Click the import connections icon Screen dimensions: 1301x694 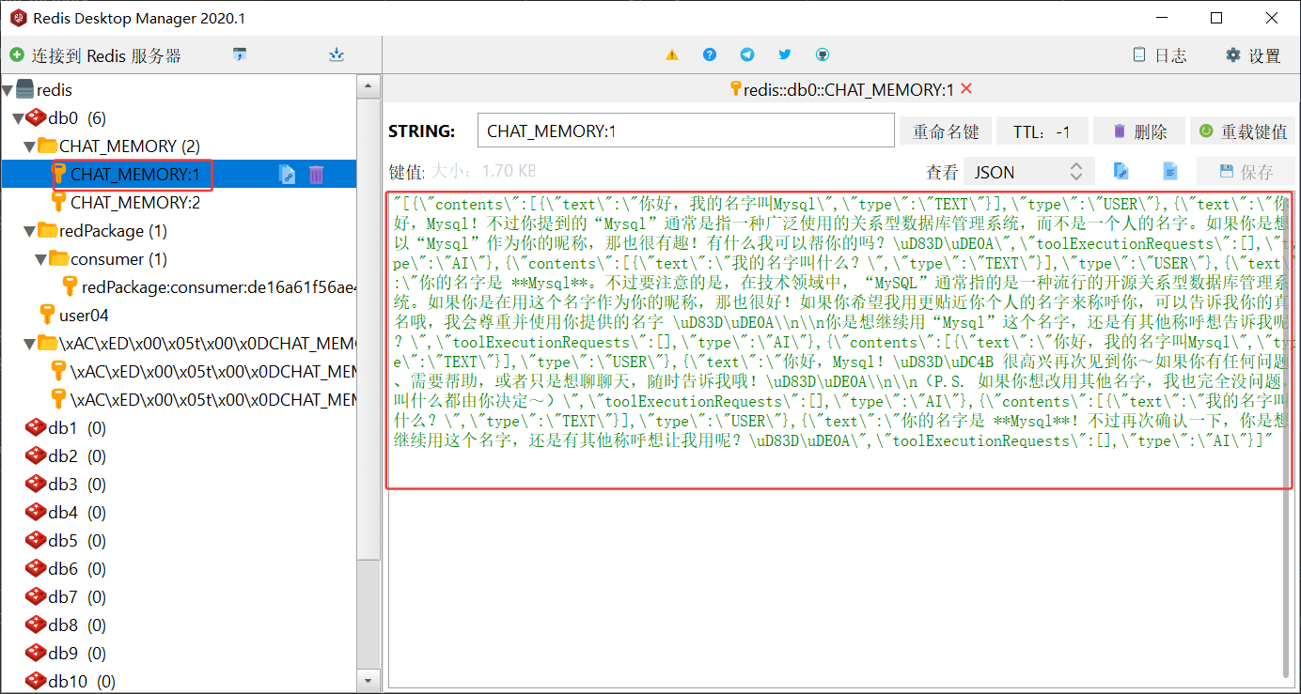[x=240, y=55]
